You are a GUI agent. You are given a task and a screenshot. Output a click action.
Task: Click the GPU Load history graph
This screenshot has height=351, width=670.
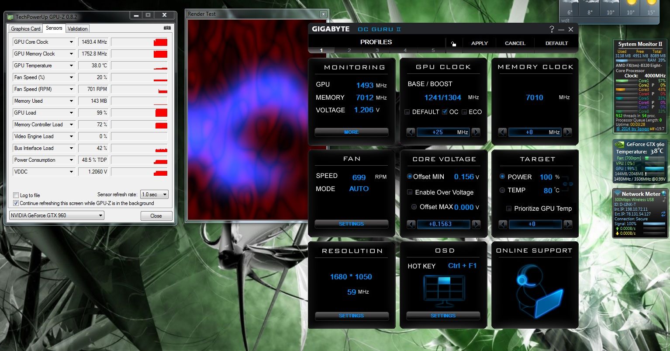139,113
